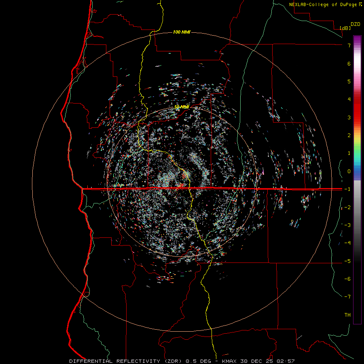Click the 7 value on the colorbar scale
This screenshot has width=364, height=364.
(349, 45)
